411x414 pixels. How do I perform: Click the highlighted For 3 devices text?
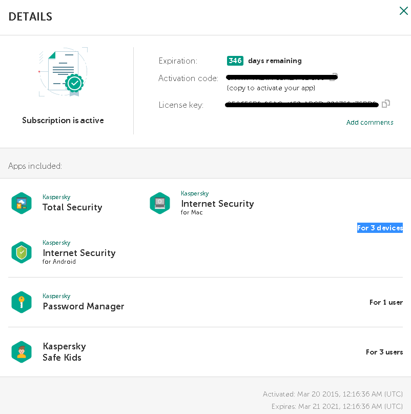pyautogui.click(x=380, y=228)
